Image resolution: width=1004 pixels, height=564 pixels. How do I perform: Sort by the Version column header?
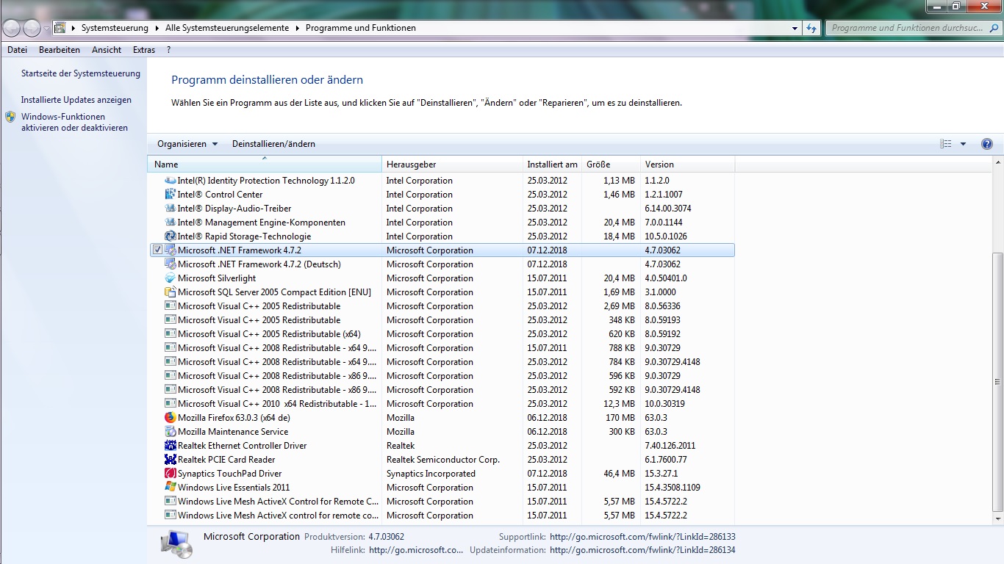coord(687,164)
